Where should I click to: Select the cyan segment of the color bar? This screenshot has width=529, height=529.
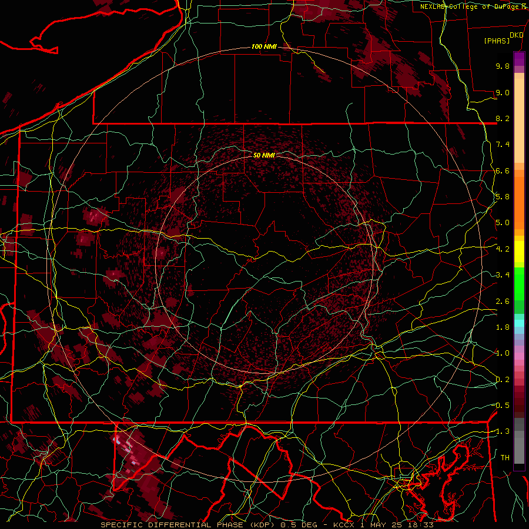point(519,323)
